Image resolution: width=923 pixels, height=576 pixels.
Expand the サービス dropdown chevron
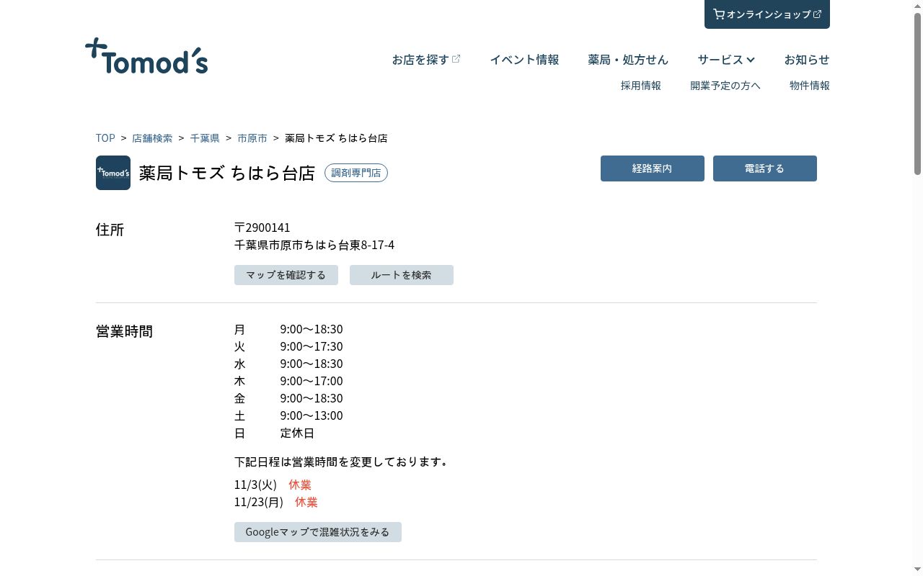point(751,60)
